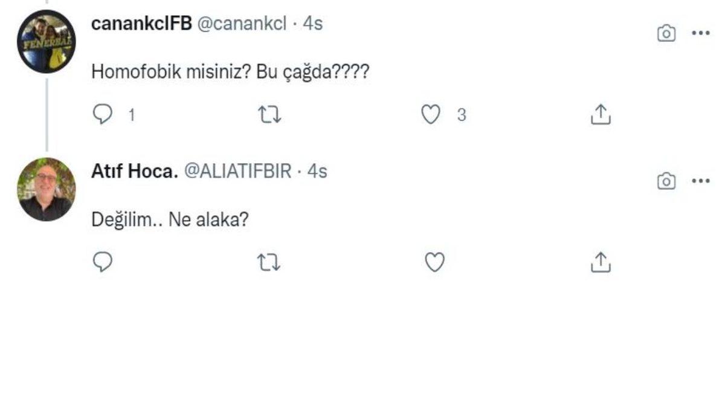Like Atıf Hoca's "Değilim" reply
The height and width of the screenshot is (408, 725).
tap(434, 261)
